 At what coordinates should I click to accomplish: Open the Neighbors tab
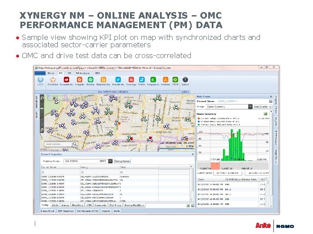point(77,205)
